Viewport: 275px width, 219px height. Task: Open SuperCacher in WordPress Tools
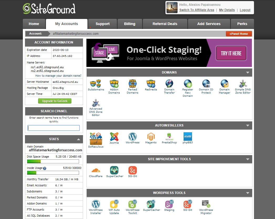pyautogui.click(x=151, y=206)
